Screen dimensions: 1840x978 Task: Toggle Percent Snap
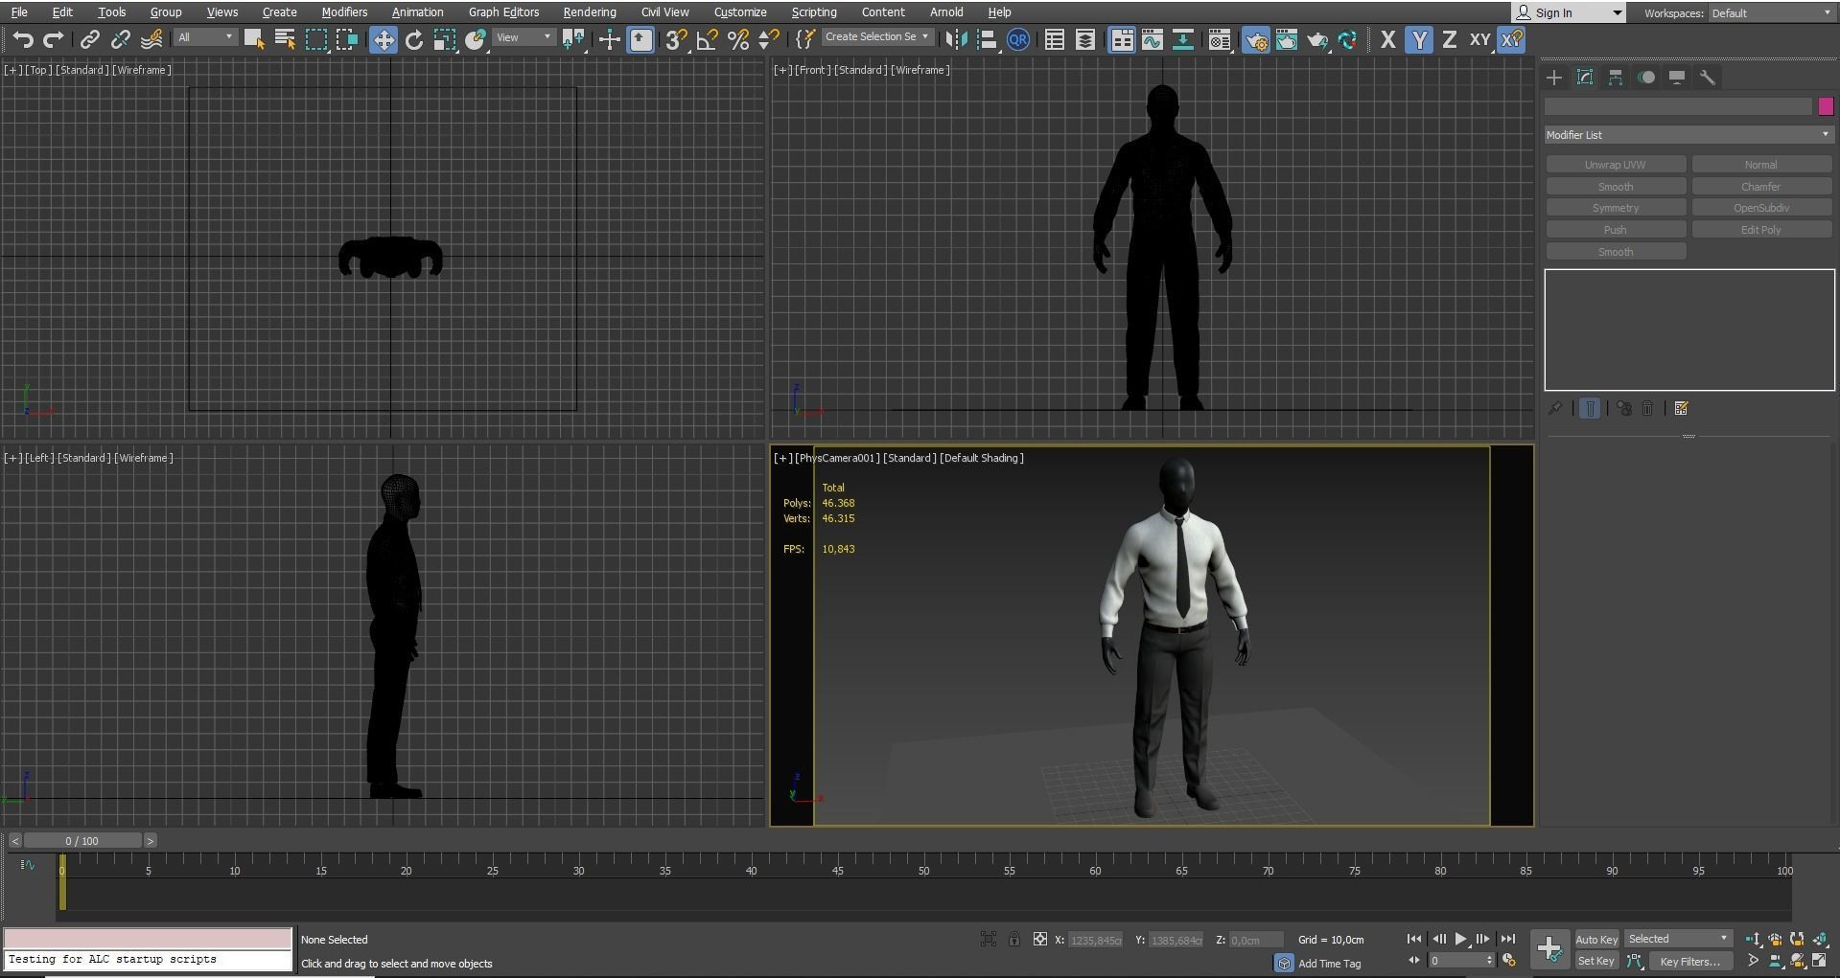(738, 39)
